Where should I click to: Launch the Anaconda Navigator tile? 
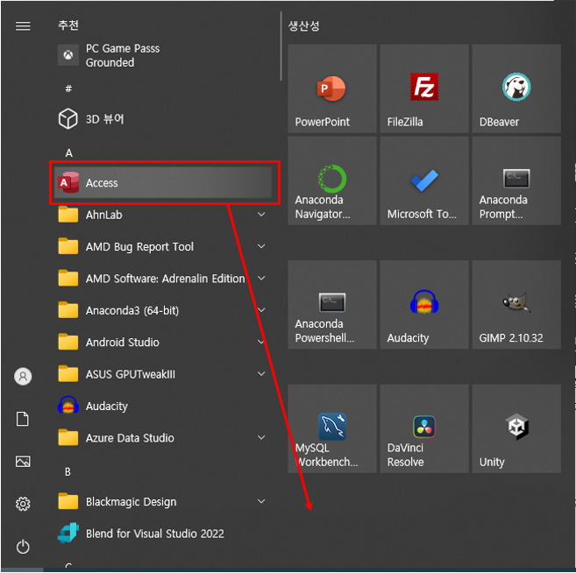(331, 180)
